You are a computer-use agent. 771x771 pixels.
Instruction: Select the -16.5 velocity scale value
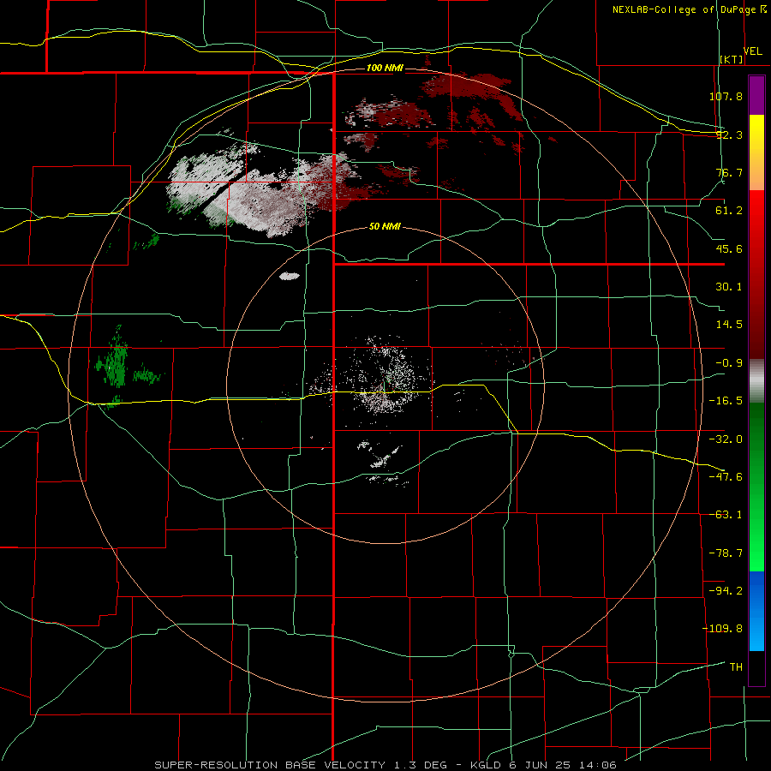(726, 401)
